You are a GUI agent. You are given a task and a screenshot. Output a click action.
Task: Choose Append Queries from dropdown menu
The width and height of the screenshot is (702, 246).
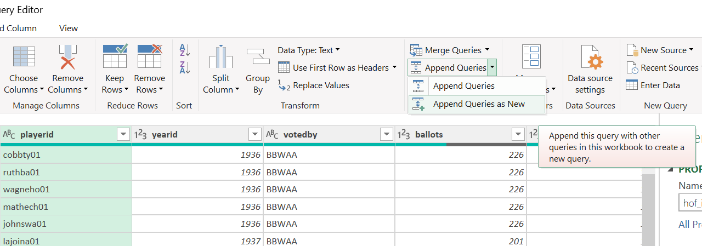[x=463, y=86]
